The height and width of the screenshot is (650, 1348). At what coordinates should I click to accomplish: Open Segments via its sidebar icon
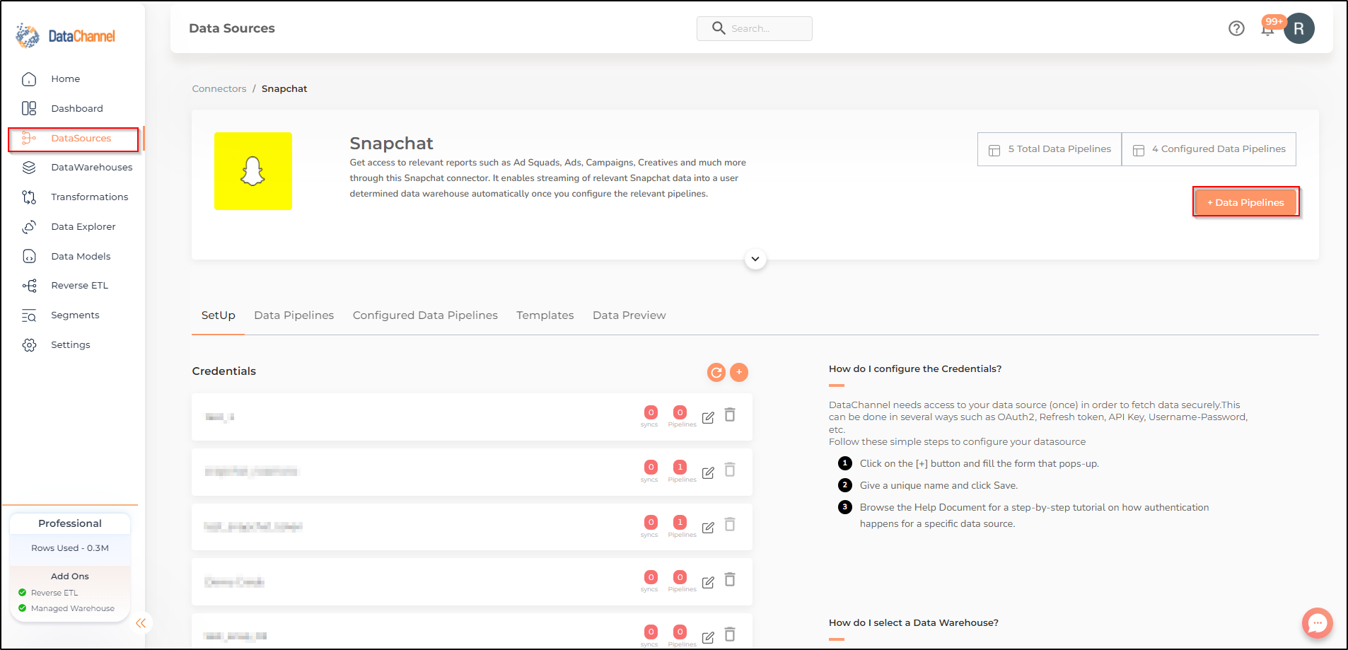[x=29, y=315]
